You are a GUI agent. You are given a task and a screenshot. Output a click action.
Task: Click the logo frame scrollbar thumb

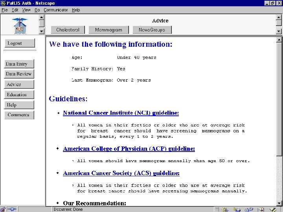pos(42,24)
